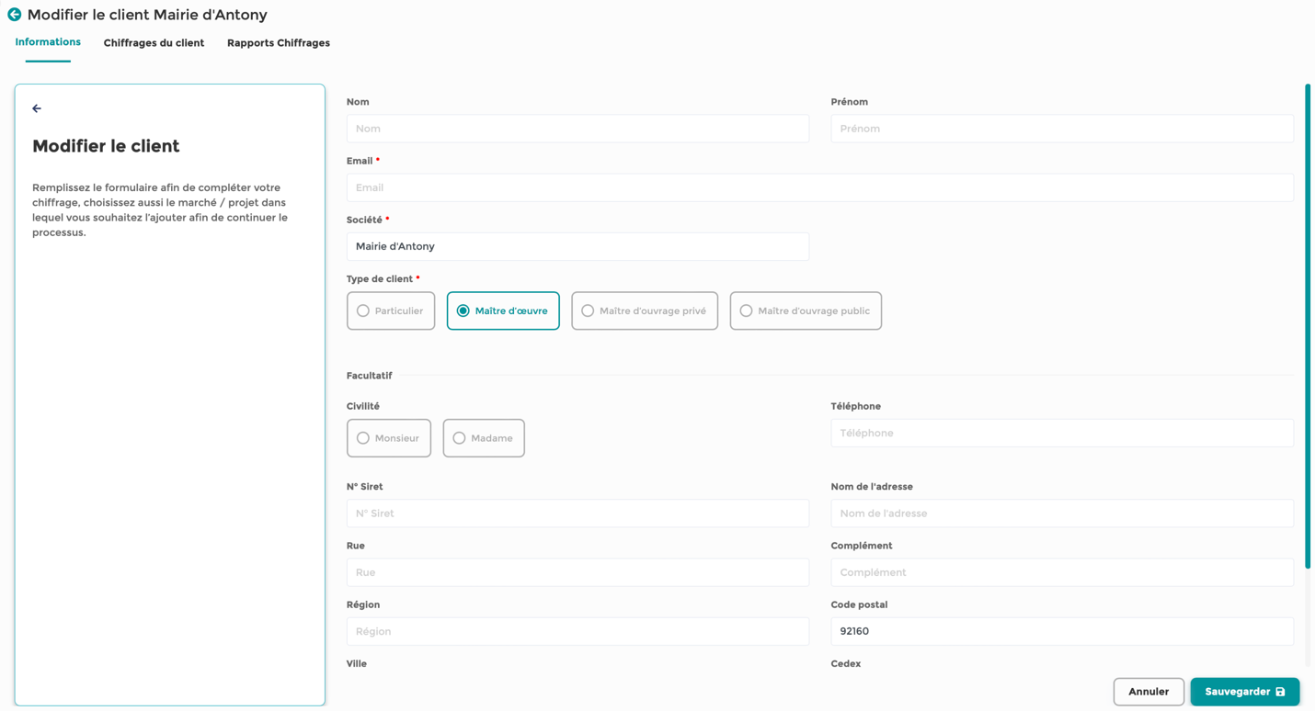Select the Maître d'œuvre radio option
The image size is (1315, 711).
(x=503, y=310)
